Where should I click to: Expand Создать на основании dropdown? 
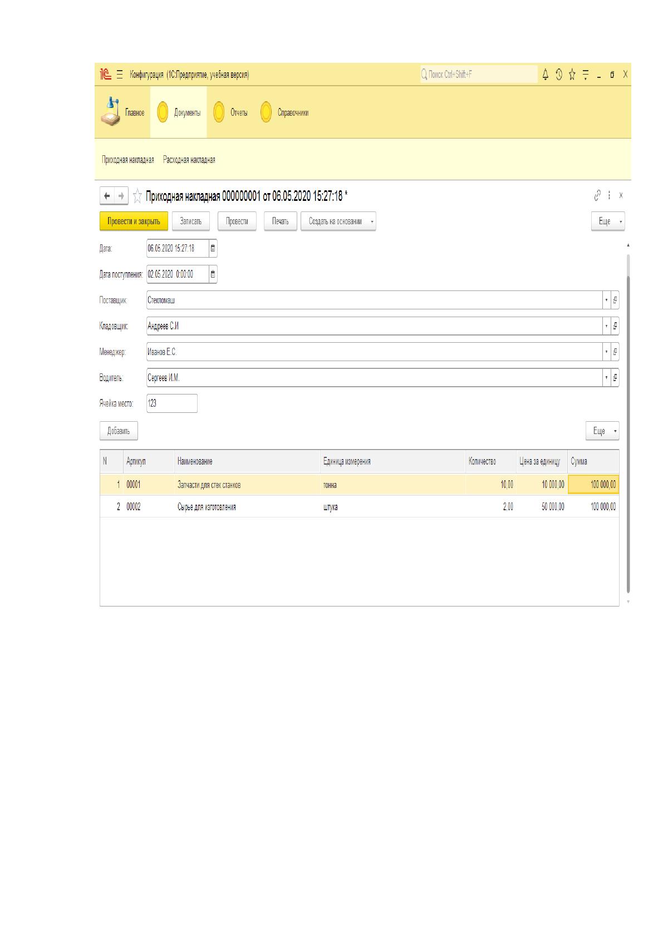point(372,221)
